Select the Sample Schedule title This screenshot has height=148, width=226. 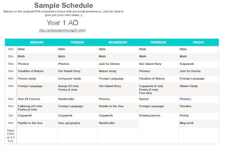[64, 6]
